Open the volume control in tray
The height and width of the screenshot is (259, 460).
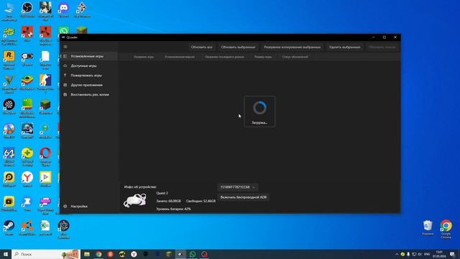point(420,254)
